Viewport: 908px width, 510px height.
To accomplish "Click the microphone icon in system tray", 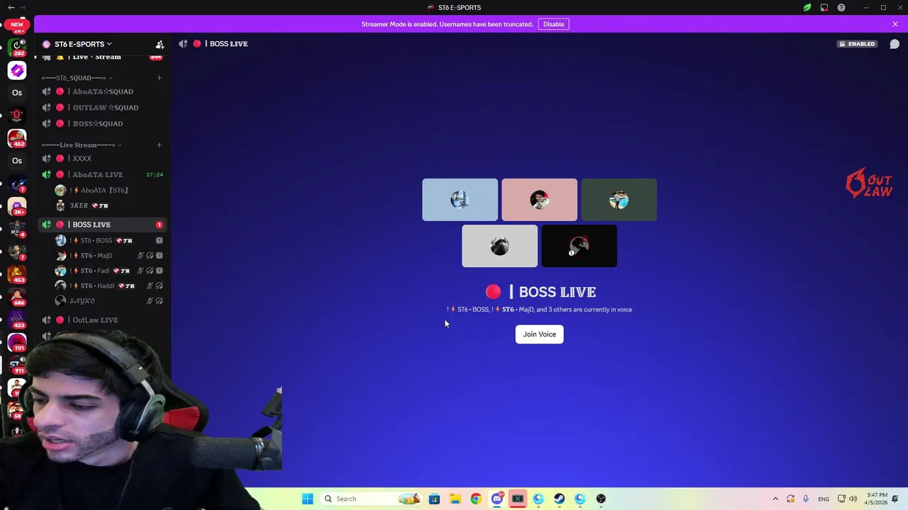I will coord(807,499).
